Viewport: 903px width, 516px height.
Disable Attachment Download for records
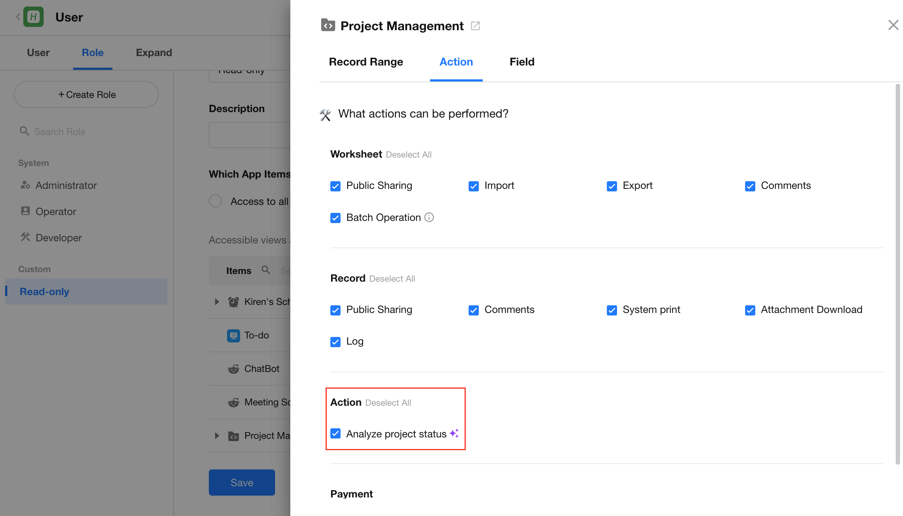point(750,310)
